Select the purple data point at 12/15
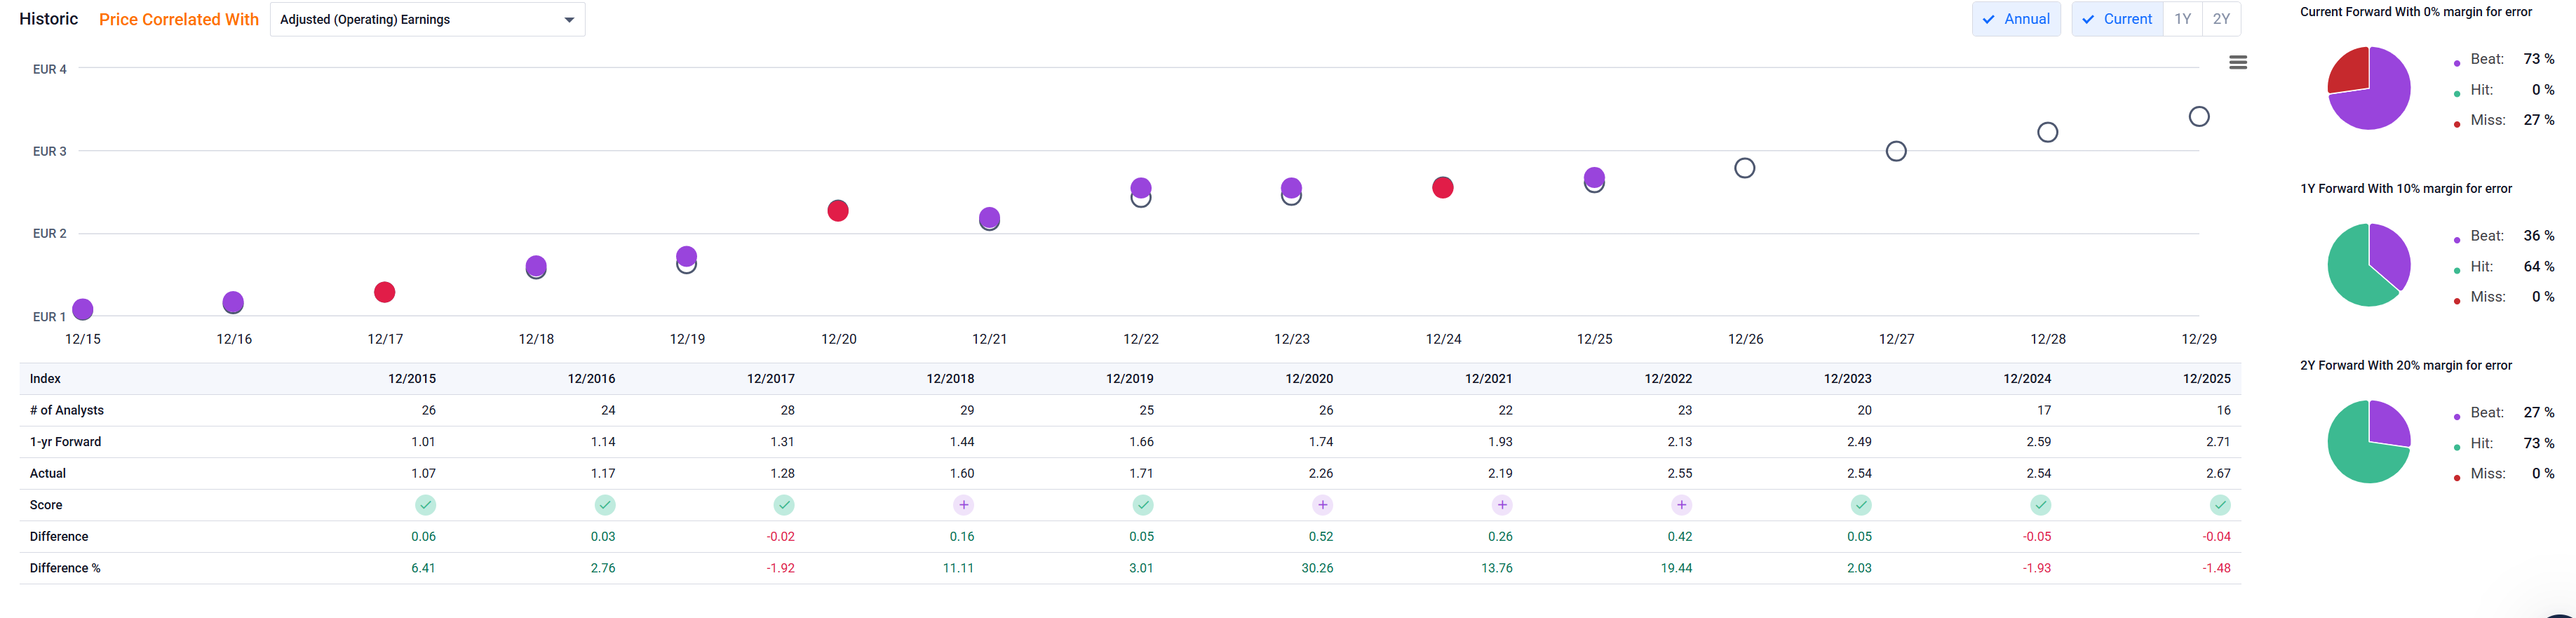Image resolution: width=2576 pixels, height=618 pixels. click(x=83, y=309)
